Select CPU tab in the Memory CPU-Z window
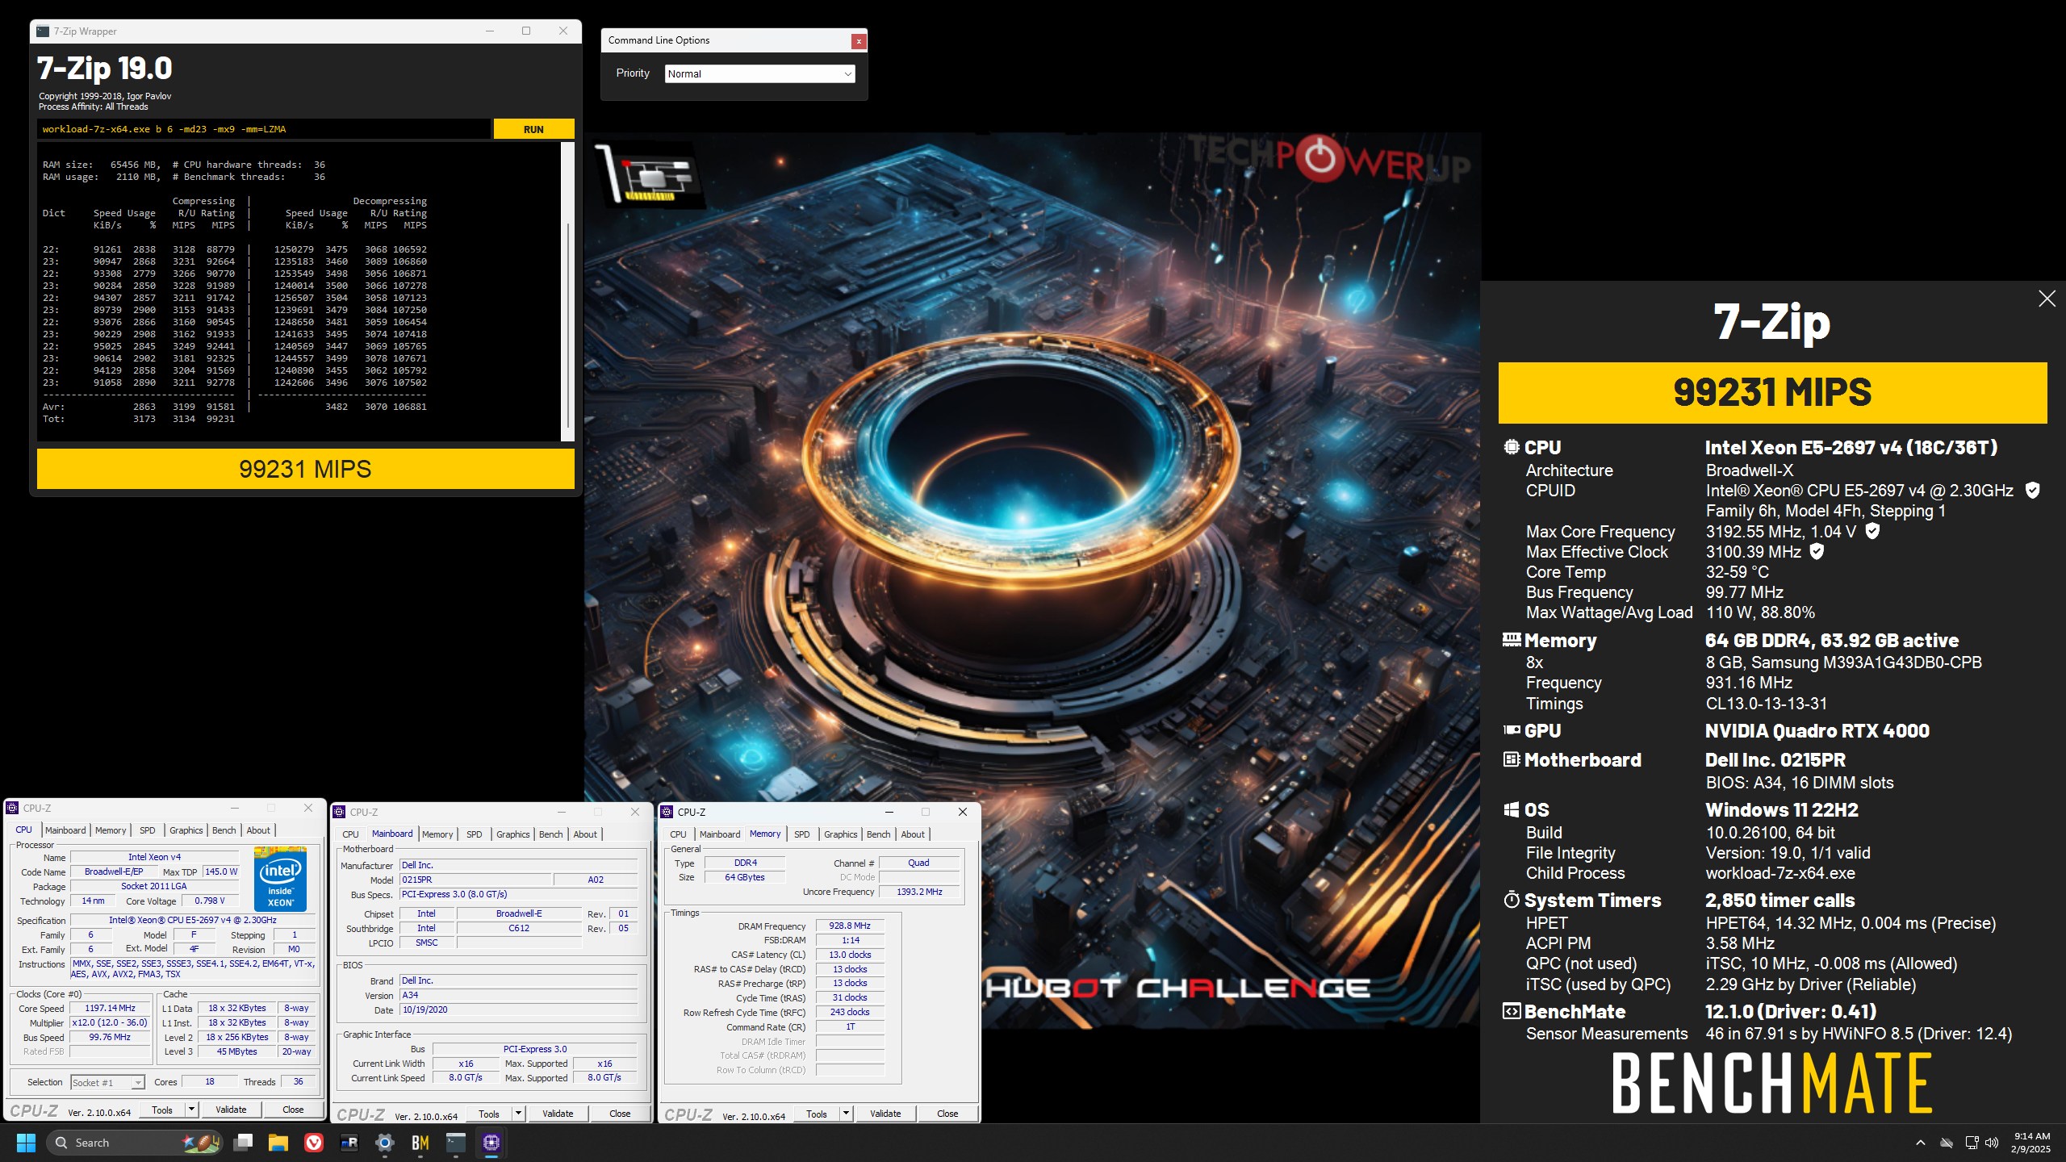Screen dimensions: 2066x1162 pos(678,834)
